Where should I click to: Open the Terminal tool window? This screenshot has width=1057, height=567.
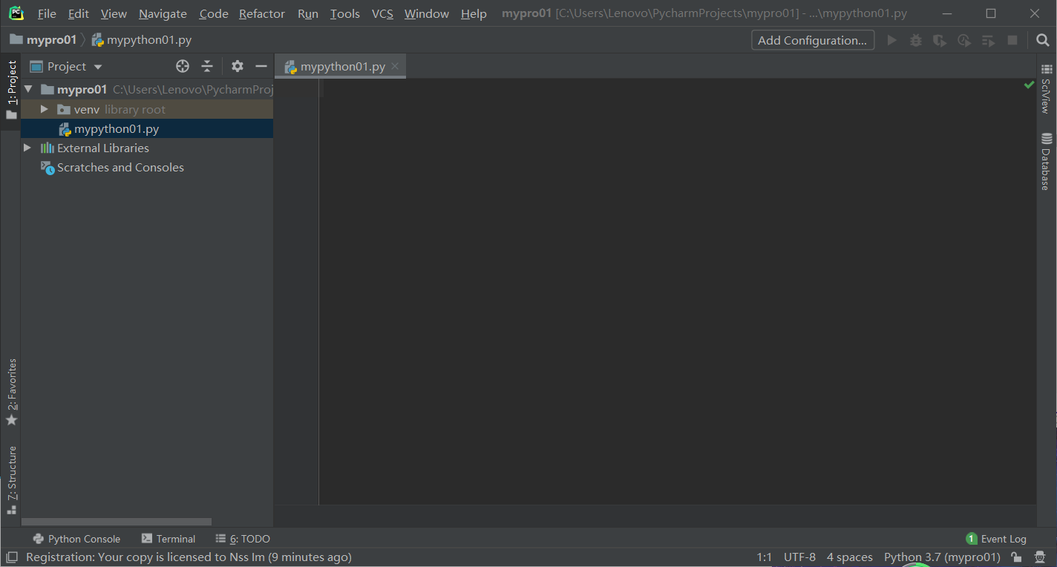(168, 539)
